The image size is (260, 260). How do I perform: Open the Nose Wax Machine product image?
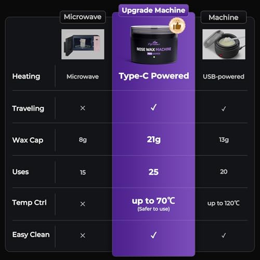click(154, 45)
